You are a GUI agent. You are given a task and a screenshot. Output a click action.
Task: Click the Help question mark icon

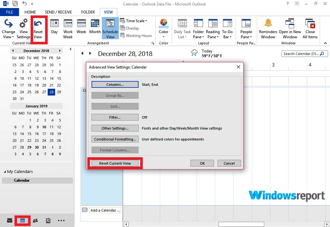coord(287,4)
